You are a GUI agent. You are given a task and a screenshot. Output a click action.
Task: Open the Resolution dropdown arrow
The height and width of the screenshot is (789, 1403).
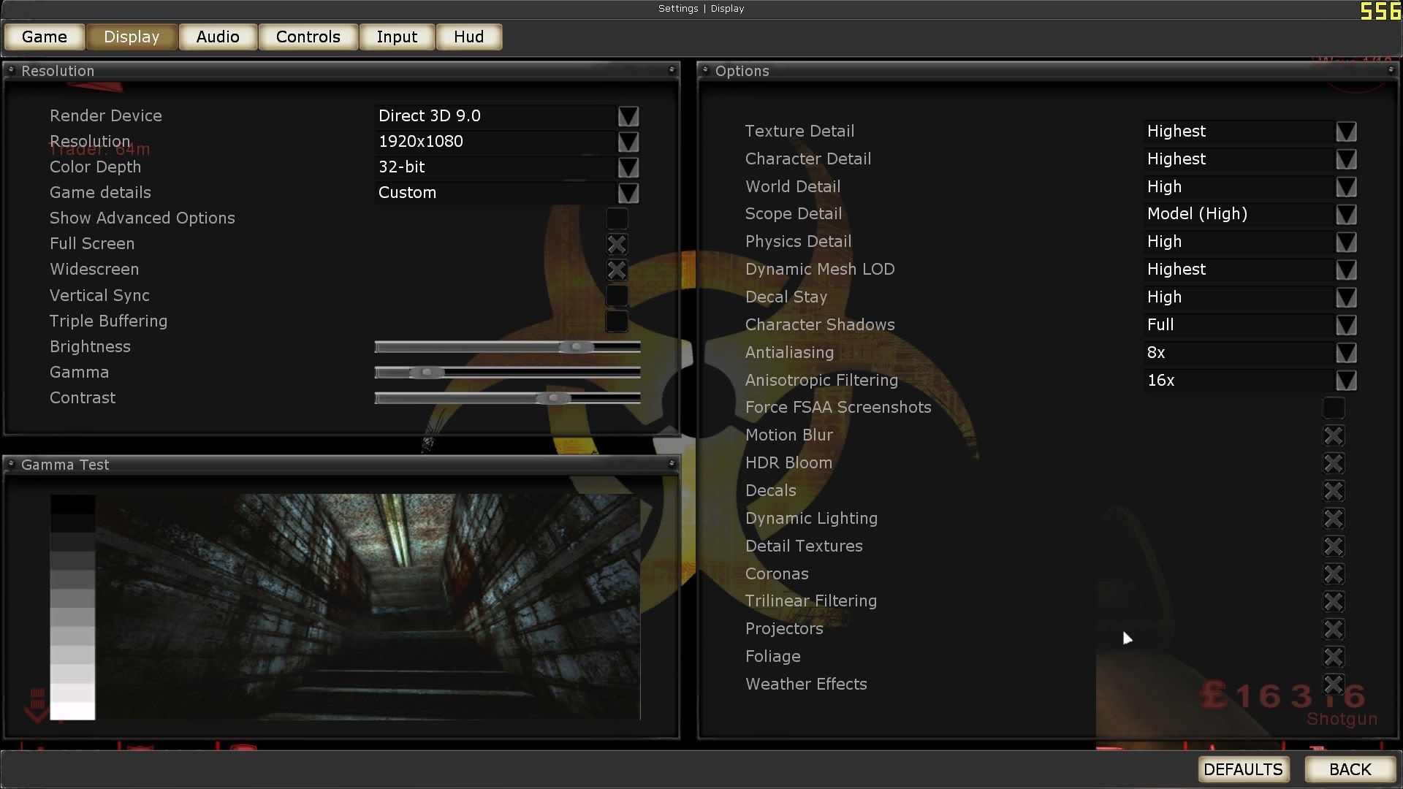(x=628, y=142)
